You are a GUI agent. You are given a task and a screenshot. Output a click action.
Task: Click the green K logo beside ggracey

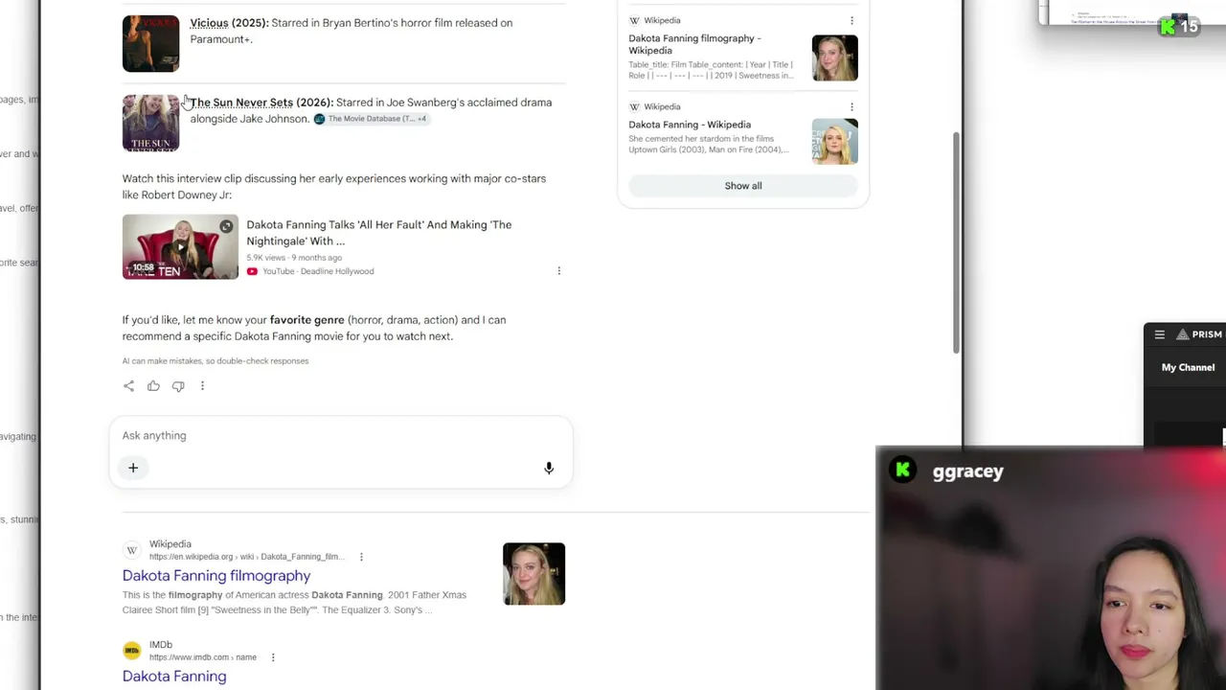click(x=902, y=471)
